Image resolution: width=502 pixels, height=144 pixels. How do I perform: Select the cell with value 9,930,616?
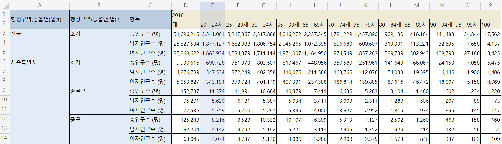pos(185,62)
